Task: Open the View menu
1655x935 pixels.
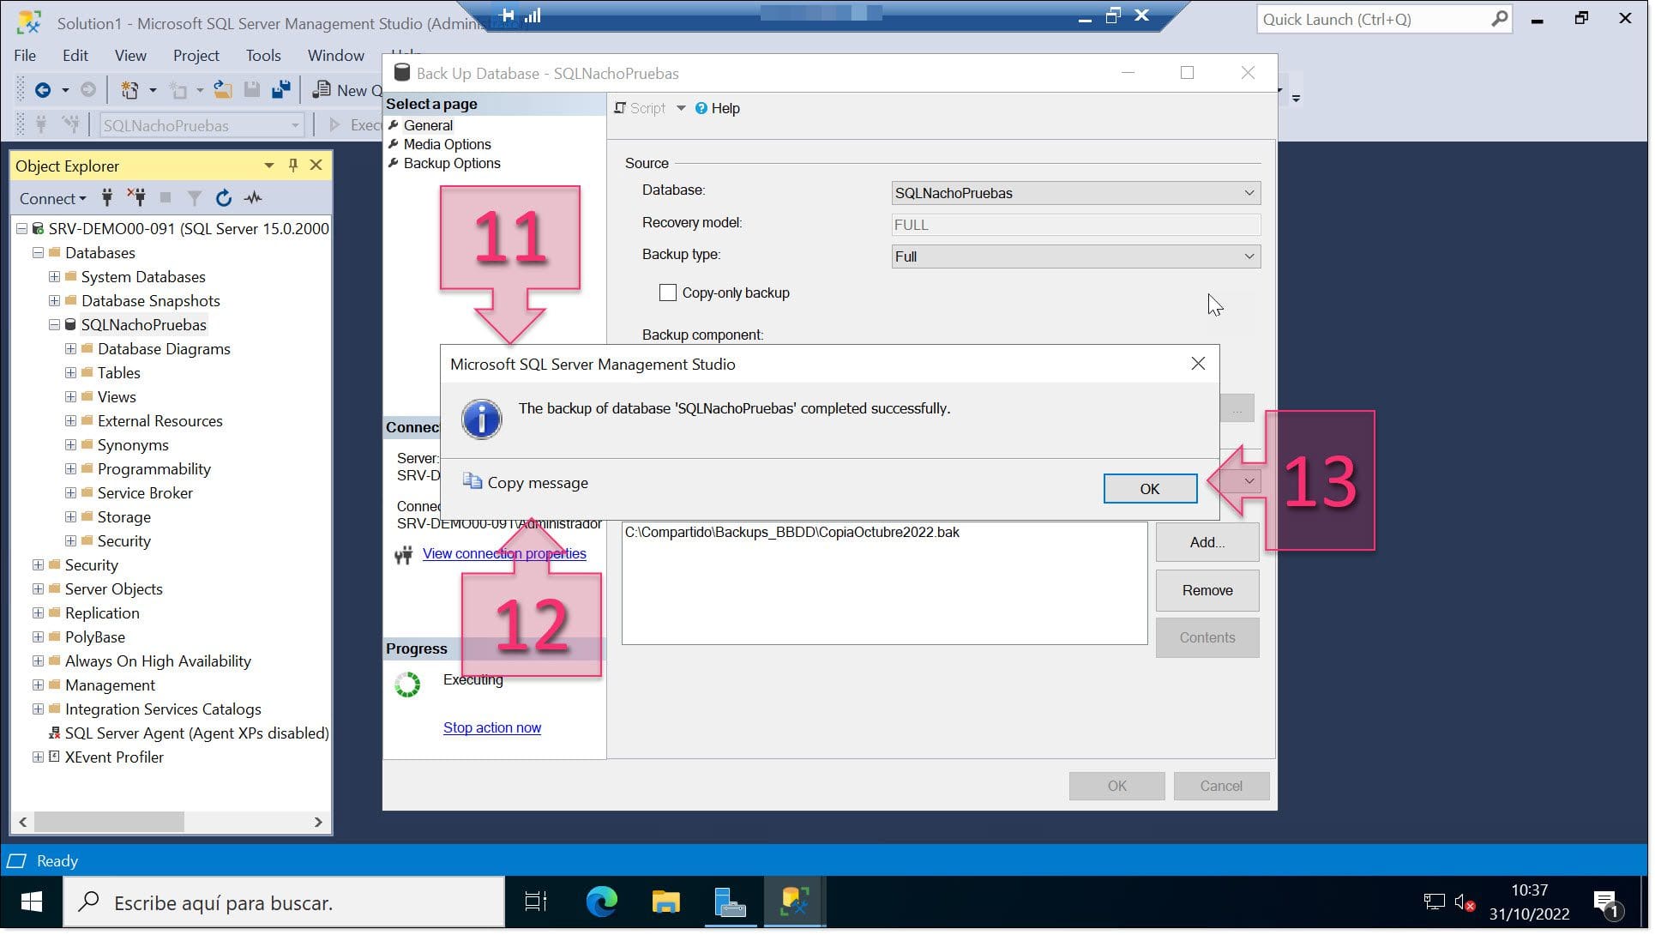Action: [x=130, y=56]
